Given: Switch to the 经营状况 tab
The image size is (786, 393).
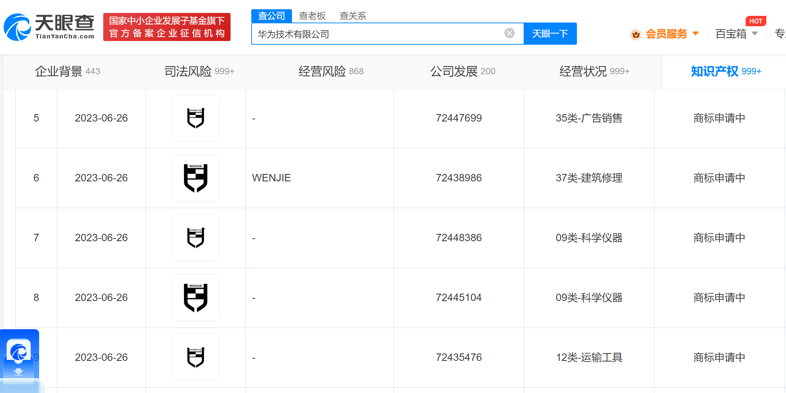Looking at the screenshot, I should [595, 71].
